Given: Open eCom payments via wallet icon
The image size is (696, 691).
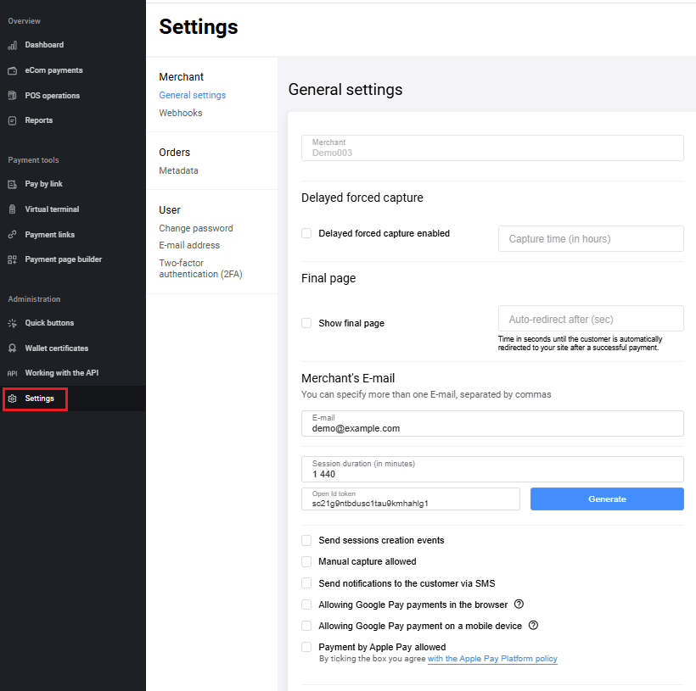Looking at the screenshot, I should click(12, 70).
